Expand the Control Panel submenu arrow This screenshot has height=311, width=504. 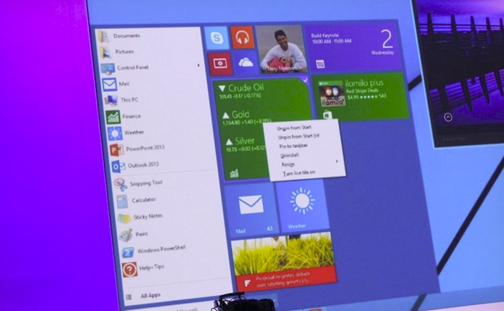coord(198,66)
